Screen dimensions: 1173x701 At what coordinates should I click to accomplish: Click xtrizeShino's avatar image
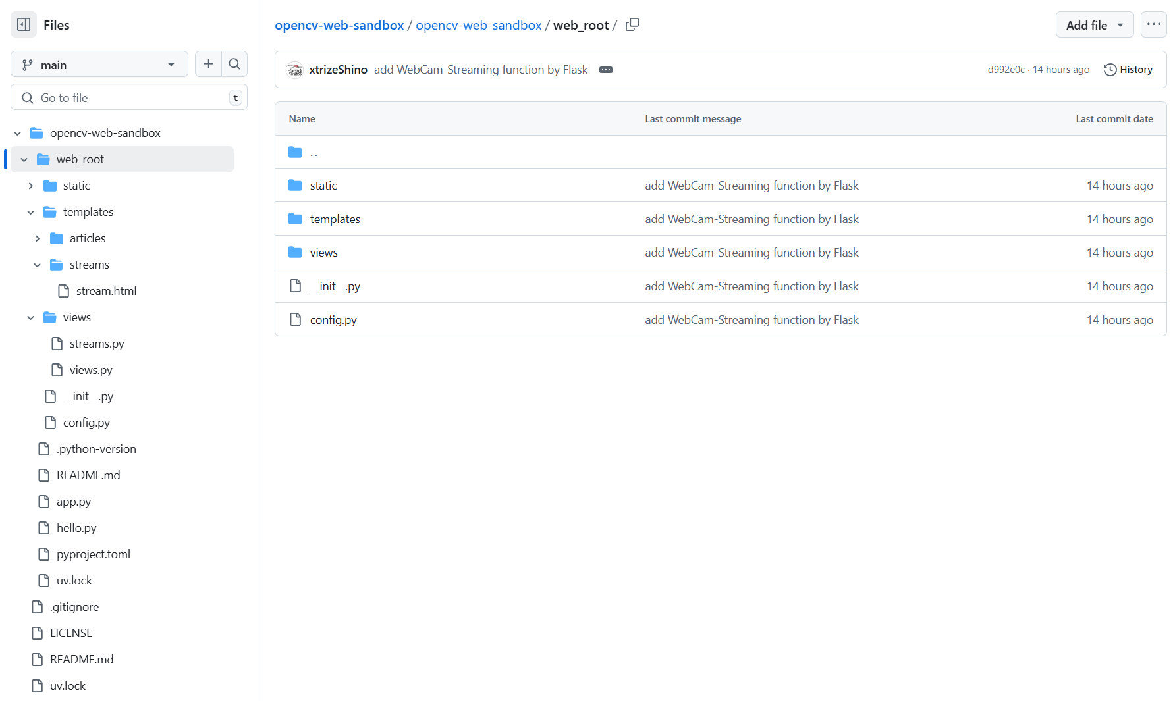(295, 70)
